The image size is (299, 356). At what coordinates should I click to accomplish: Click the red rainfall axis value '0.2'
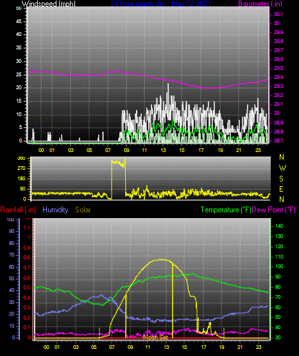(27, 318)
